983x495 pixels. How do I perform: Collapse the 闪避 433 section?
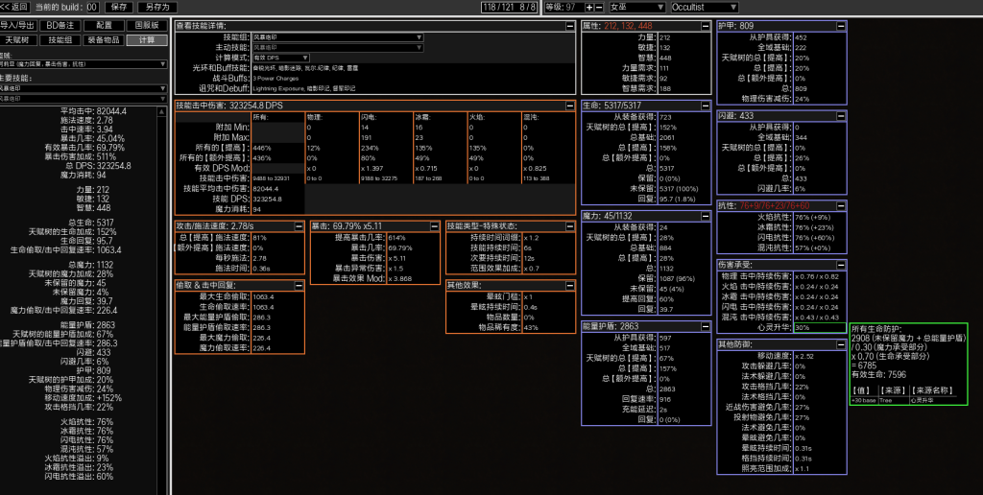pos(841,115)
